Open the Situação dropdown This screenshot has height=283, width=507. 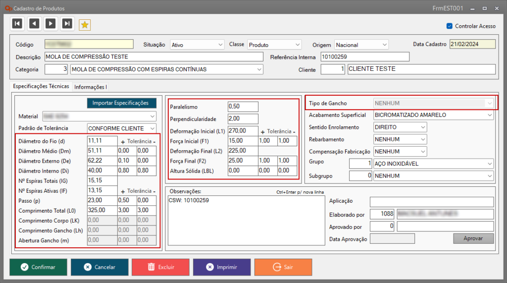pos(198,45)
